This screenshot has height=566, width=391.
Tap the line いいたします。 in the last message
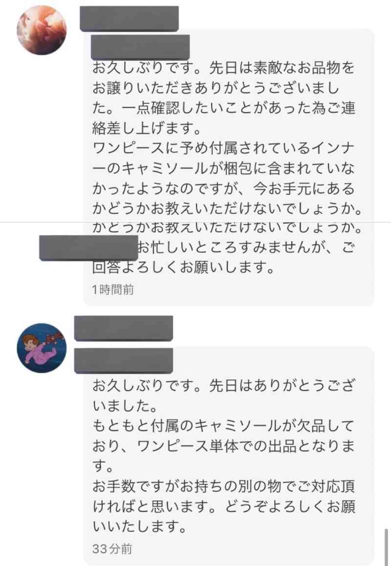point(140,527)
